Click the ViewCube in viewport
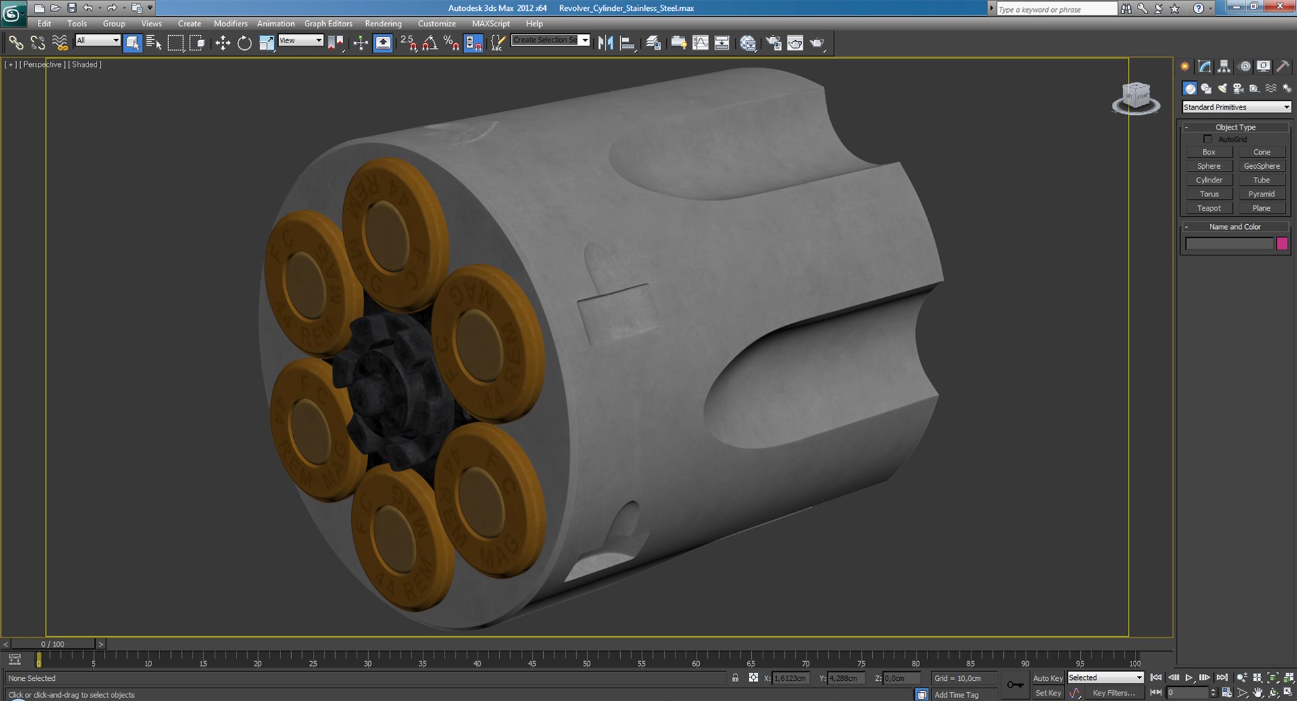Screen dimensions: 1297x701 tap(1136, 98)
